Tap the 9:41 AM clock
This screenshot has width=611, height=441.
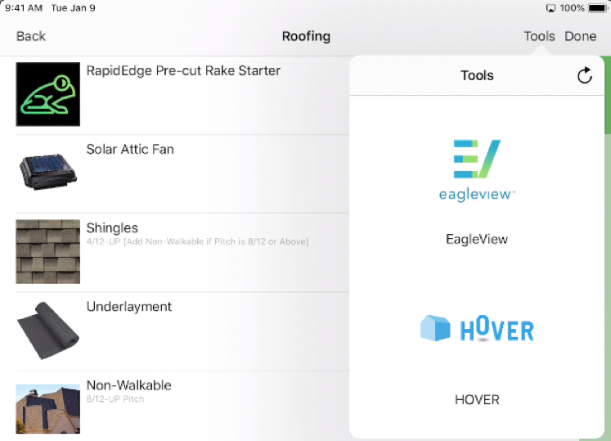click(x=24, y=8)
